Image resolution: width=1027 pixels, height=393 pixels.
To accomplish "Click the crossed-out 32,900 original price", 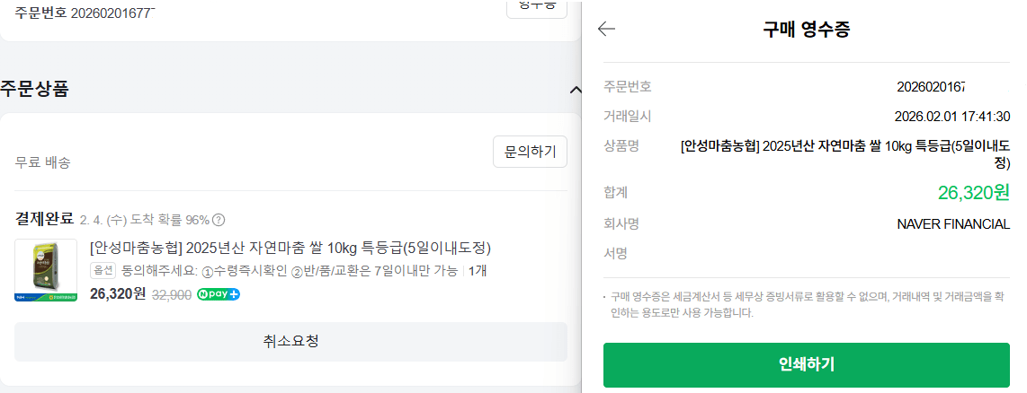I will click(173, 294).
